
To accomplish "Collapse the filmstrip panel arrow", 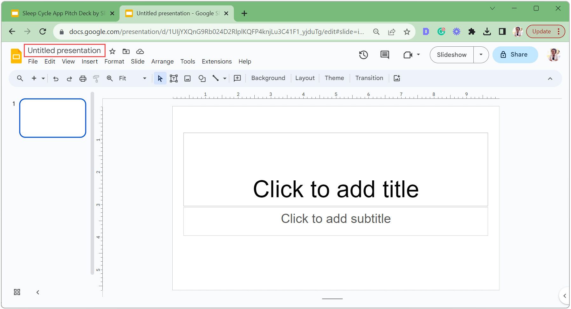I will coord(38,292).
